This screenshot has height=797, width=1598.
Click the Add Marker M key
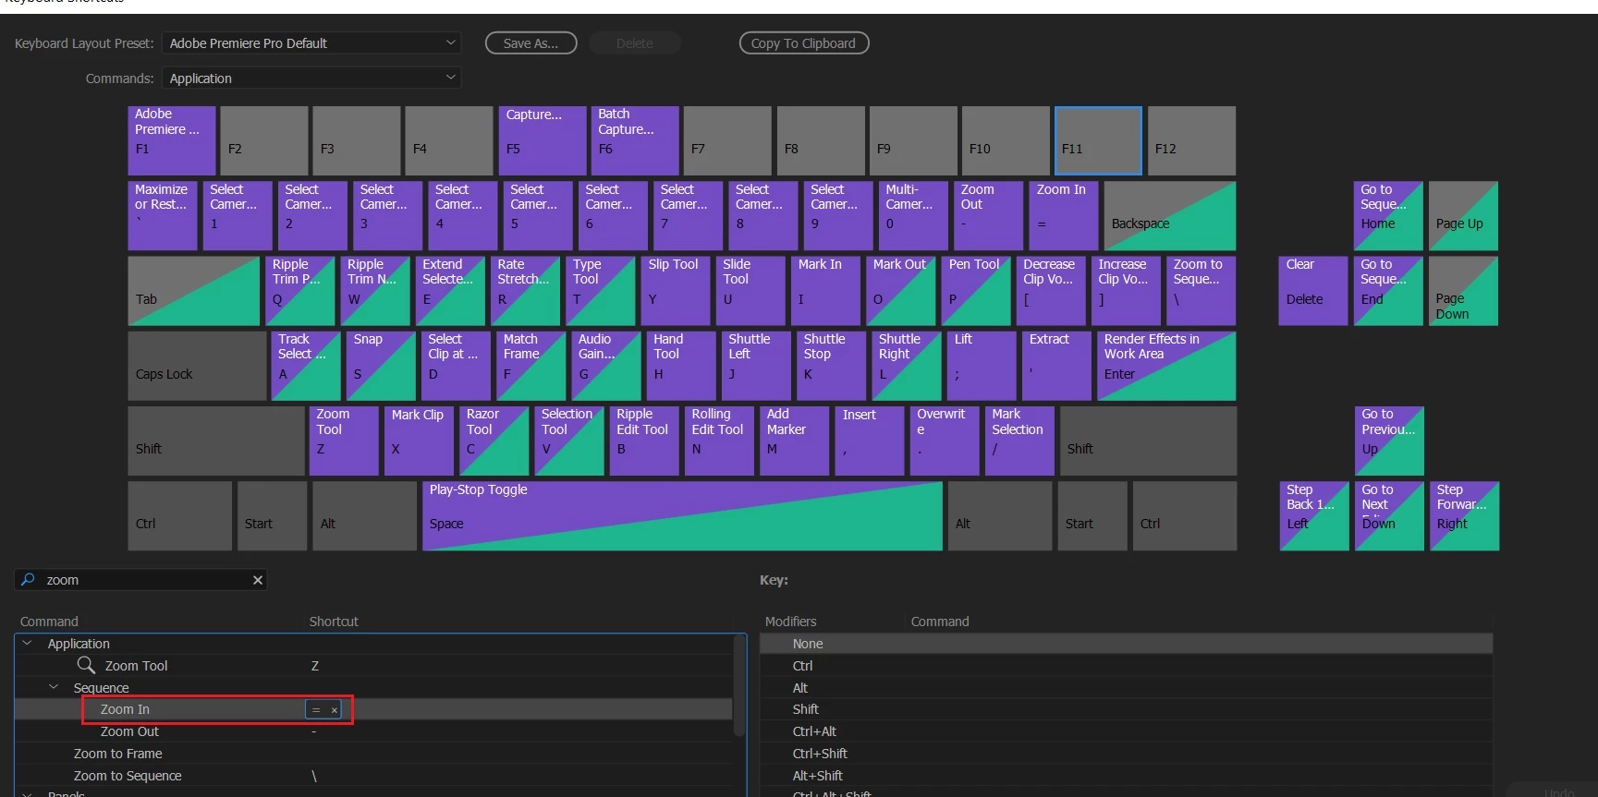(x=794, y=441)
